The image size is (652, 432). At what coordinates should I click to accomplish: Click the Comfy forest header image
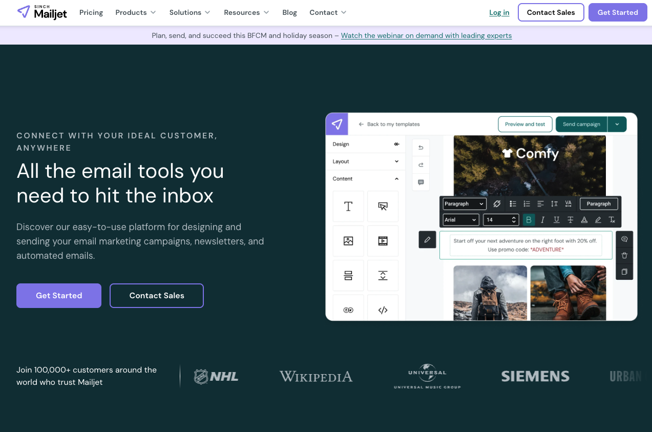(x=530, y=166)
